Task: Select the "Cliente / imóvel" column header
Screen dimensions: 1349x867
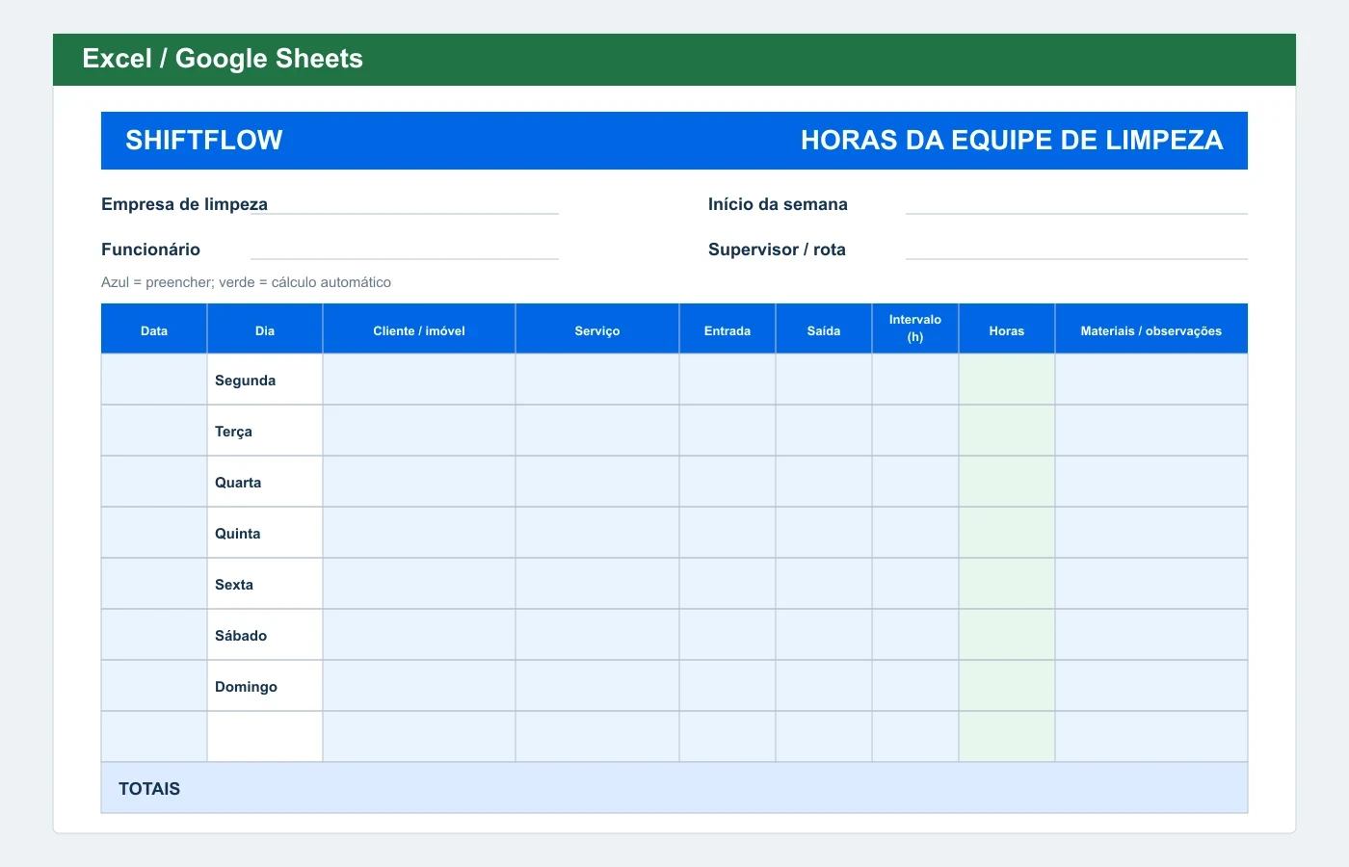Action: [419, 329]
